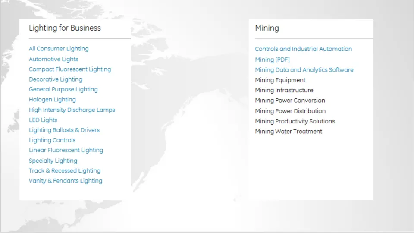Select Mining Water Treatment entry
Screen dimensions: 414x233
click(x=289, y=132)
